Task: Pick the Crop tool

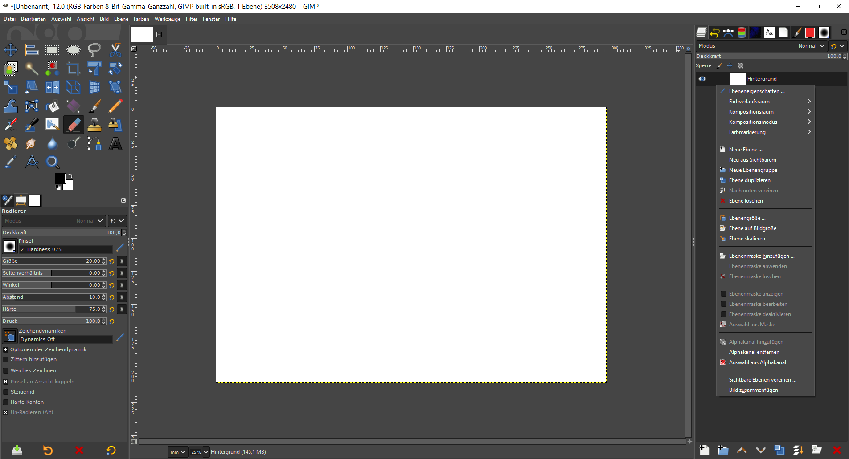Action: 74,69
